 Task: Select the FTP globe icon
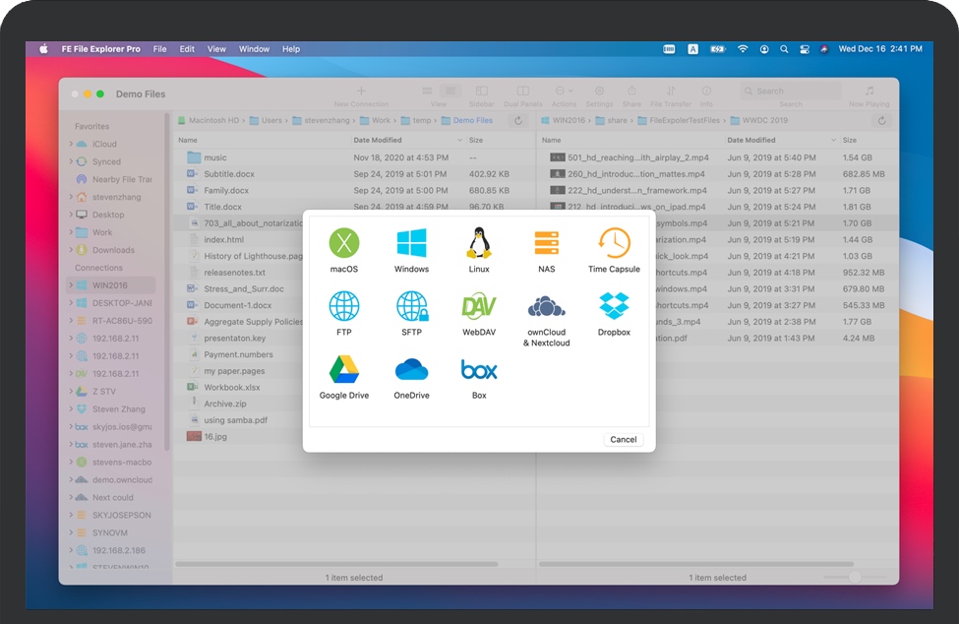click(343, 306)
